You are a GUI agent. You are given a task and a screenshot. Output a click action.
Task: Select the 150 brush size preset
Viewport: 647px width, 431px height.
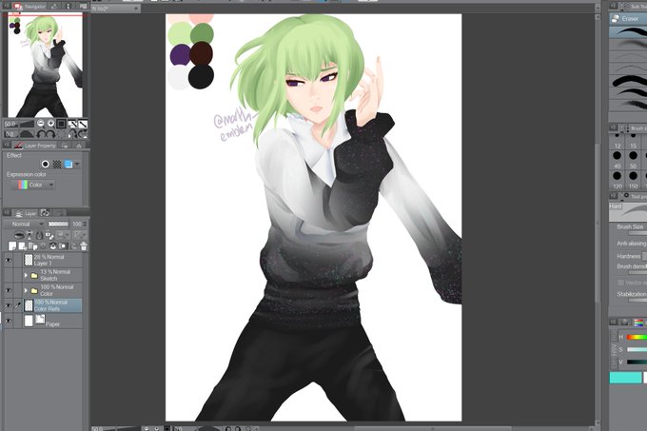point(634,179)
